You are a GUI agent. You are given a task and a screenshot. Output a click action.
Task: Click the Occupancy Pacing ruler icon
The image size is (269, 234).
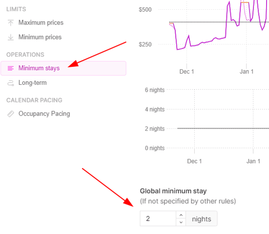[x=11, y=114]
